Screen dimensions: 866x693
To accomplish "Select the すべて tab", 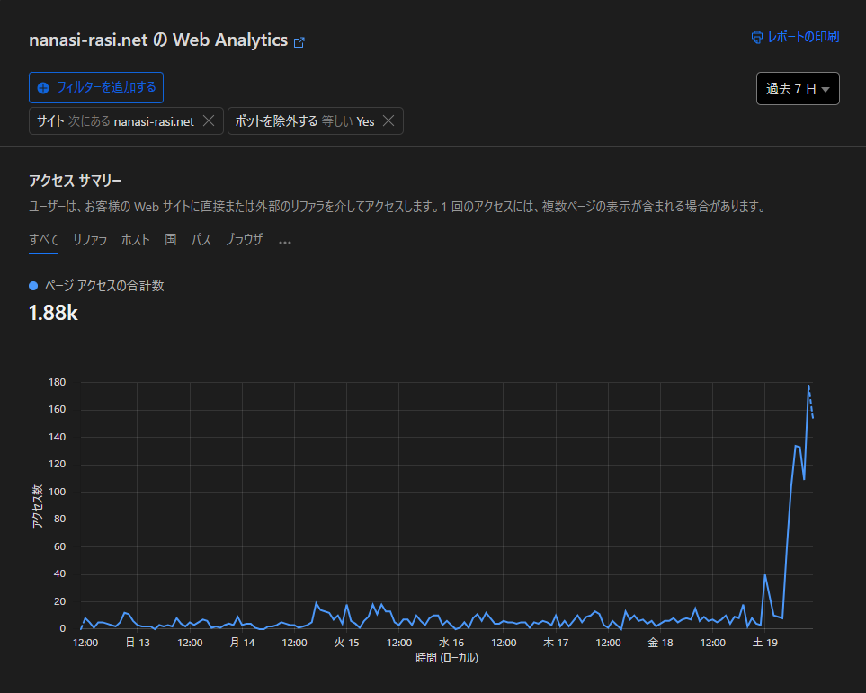I will pyautogui.click(x=43, y=240).
